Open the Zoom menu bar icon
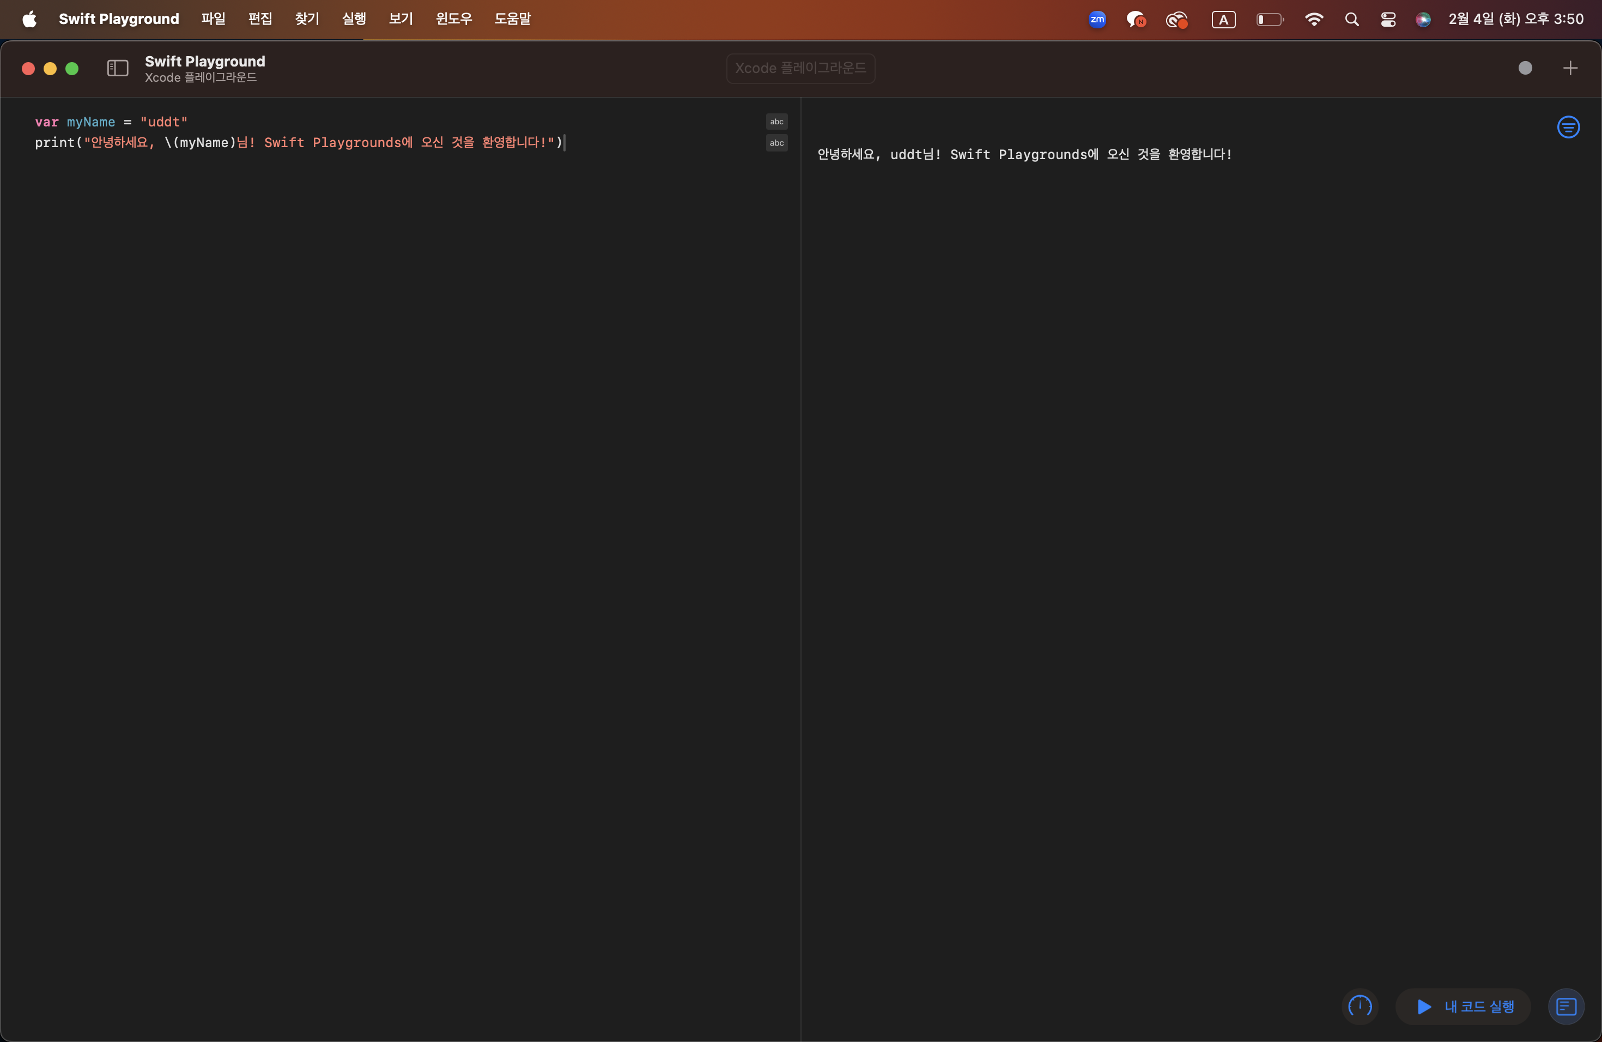 pyautogui.click(x=1097, y=20)
